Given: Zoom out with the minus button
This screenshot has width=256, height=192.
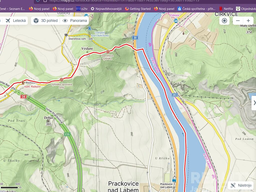Looking at the screenshot, I should (238, 21).
